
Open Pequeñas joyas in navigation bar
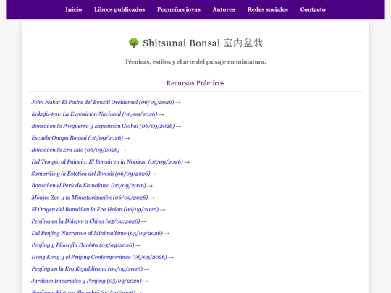coord(179,9)
